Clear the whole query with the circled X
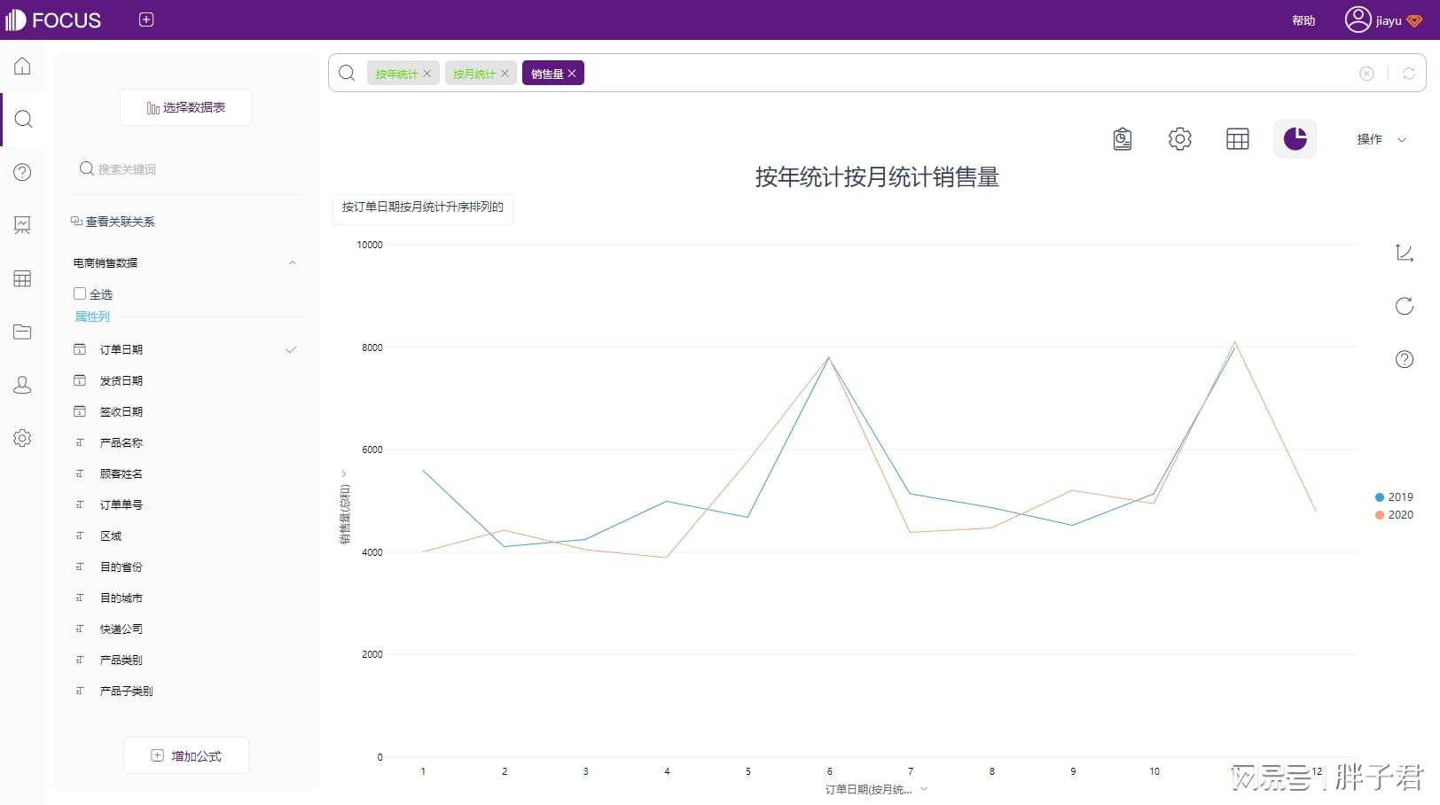This screenshot has width=1440, height=805. point(1366,74)
